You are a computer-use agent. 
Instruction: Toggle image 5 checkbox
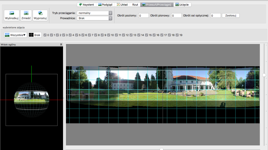77,35
